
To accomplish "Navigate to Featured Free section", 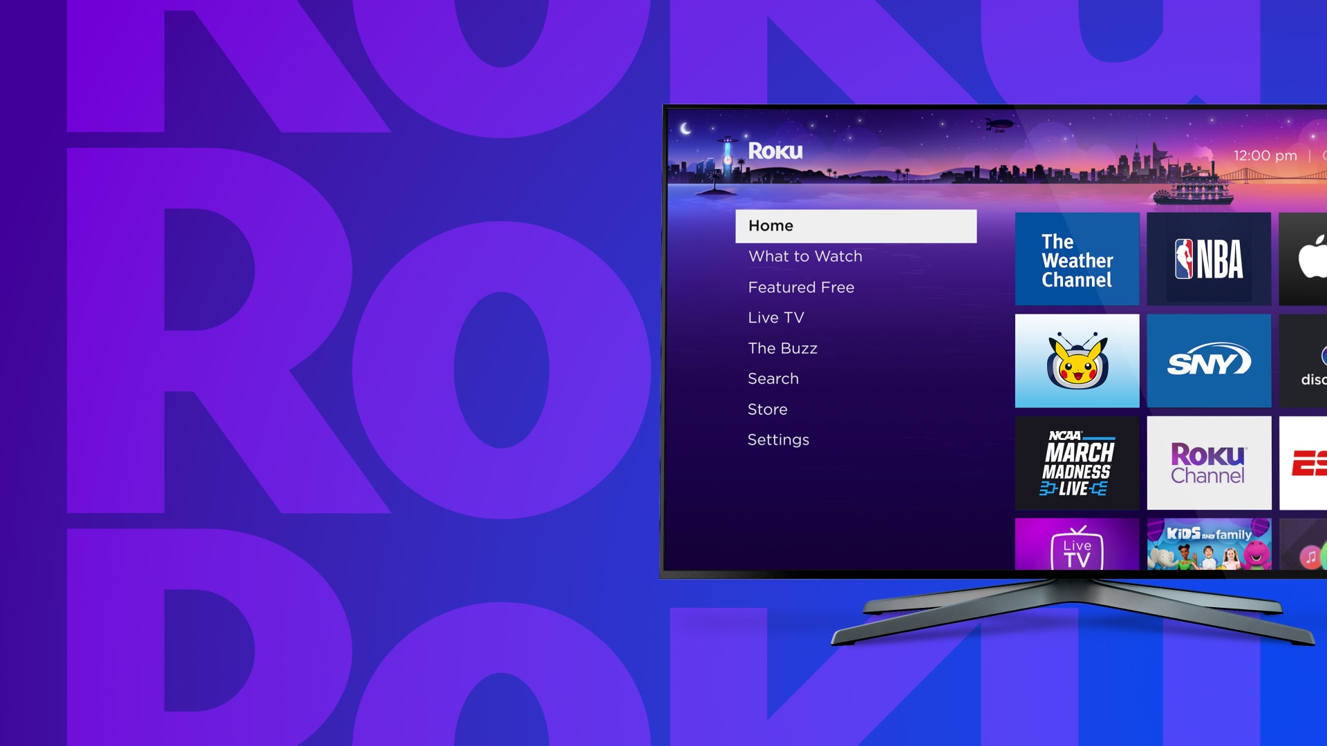I will point(801,287).
